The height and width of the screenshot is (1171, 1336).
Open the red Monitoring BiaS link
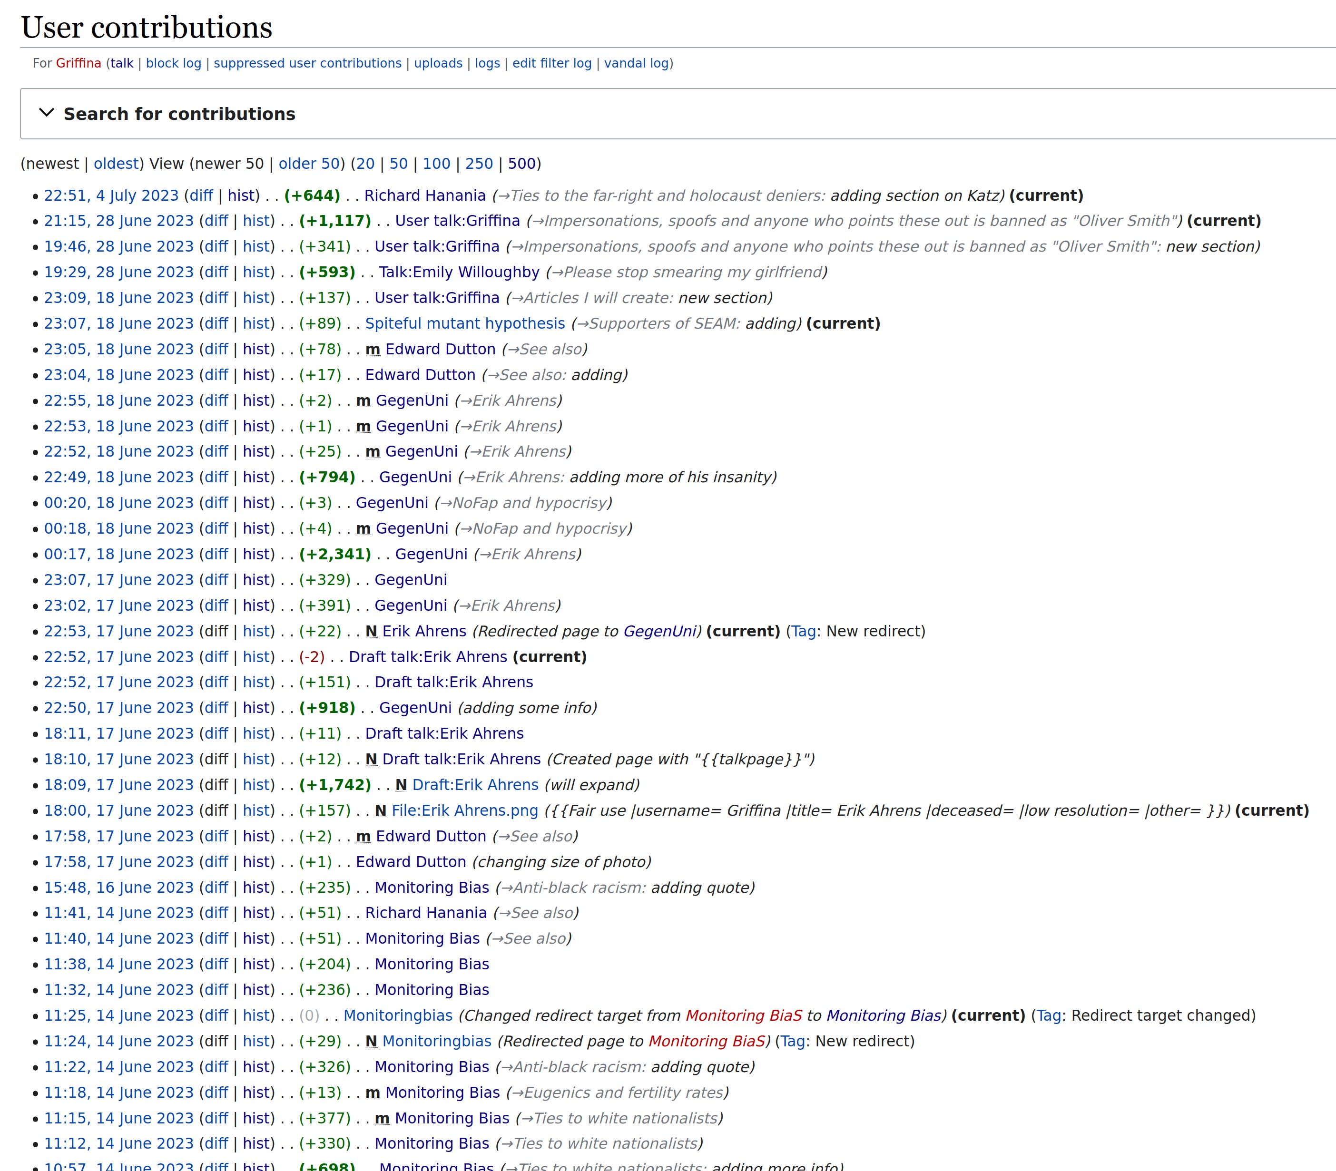pos(743,1015)
